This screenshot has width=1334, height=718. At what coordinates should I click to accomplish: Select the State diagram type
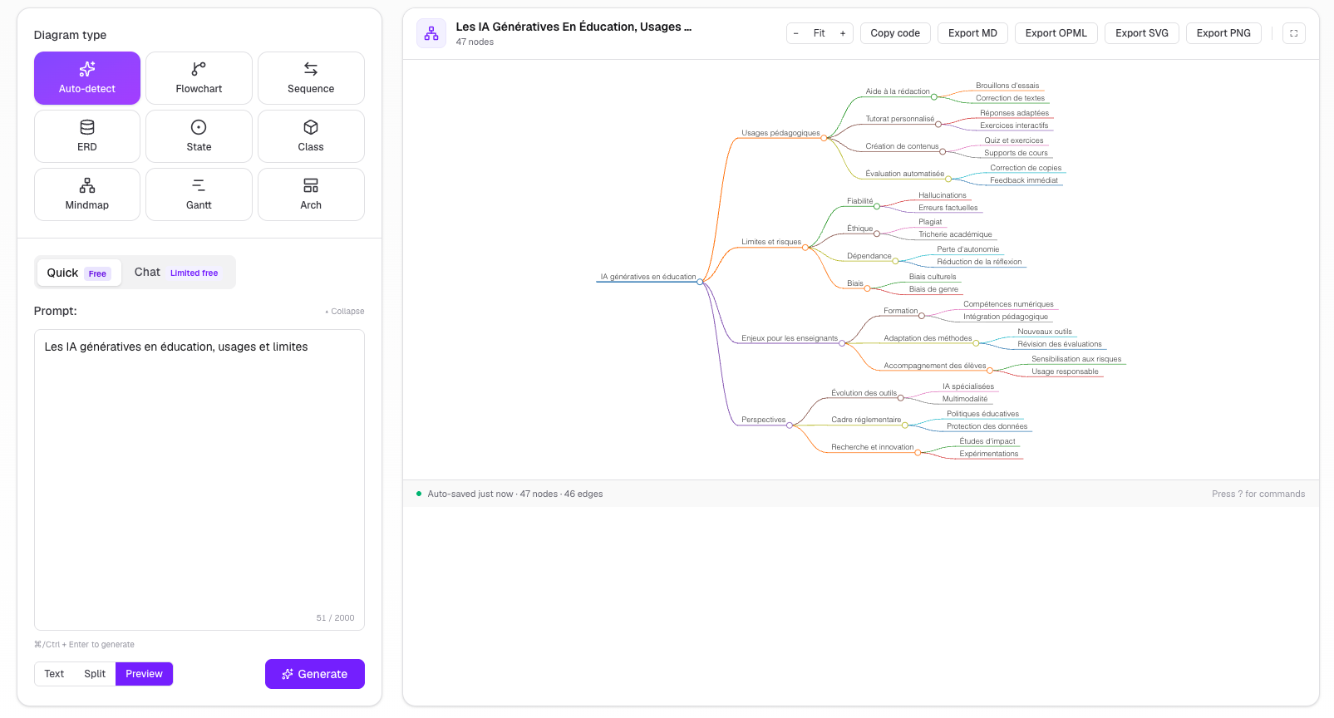(x=199, y=136)
